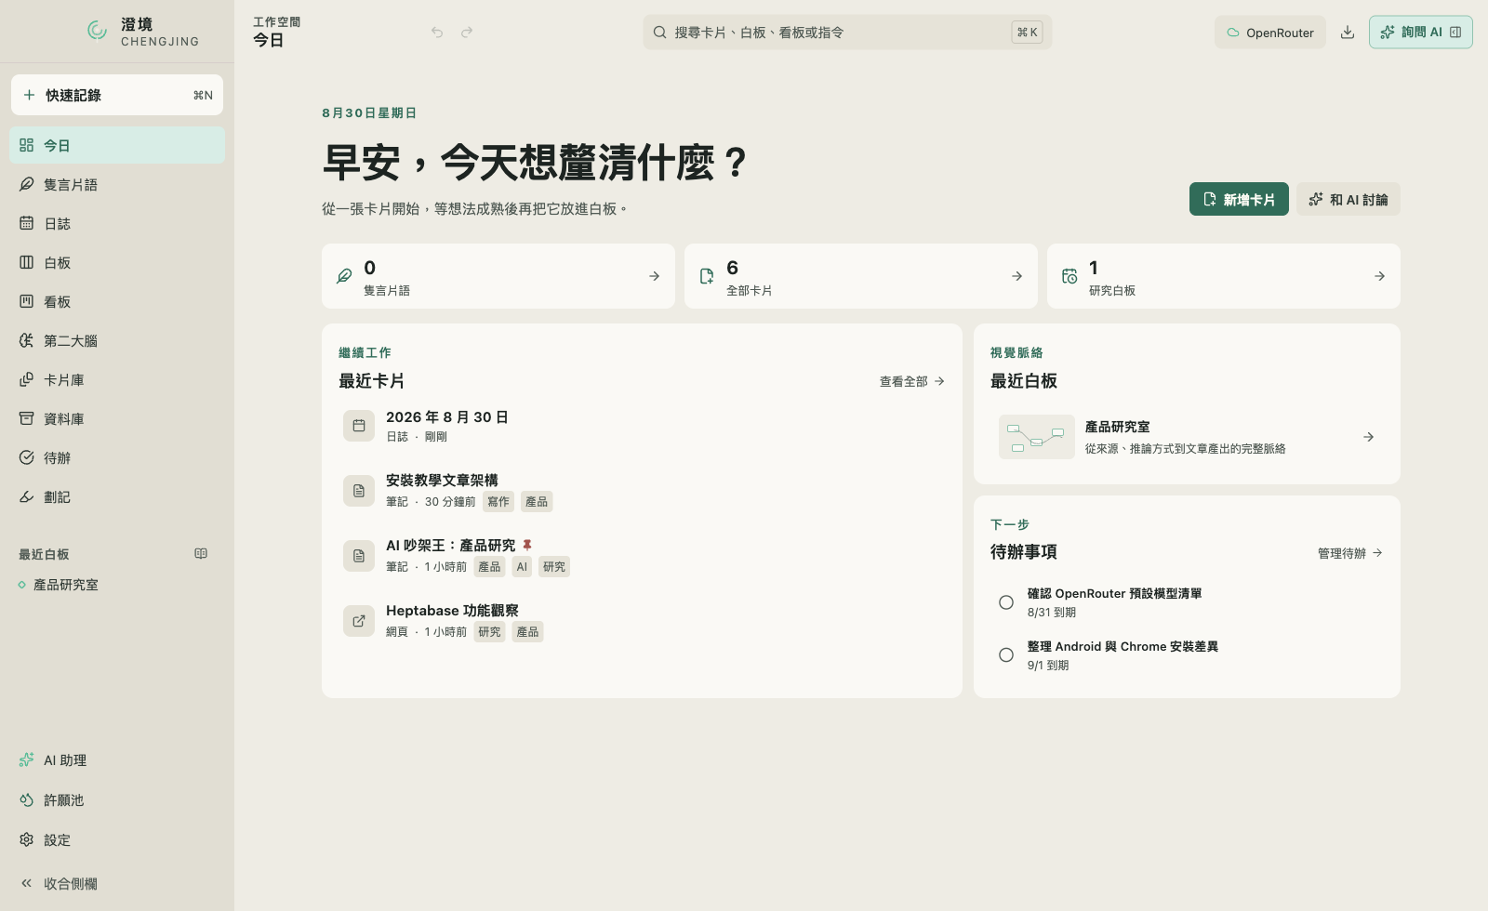Viewport: 1488px width, 911px height.
Task: Expand 產品研究室 board via its arrow
Action: 1368,437
